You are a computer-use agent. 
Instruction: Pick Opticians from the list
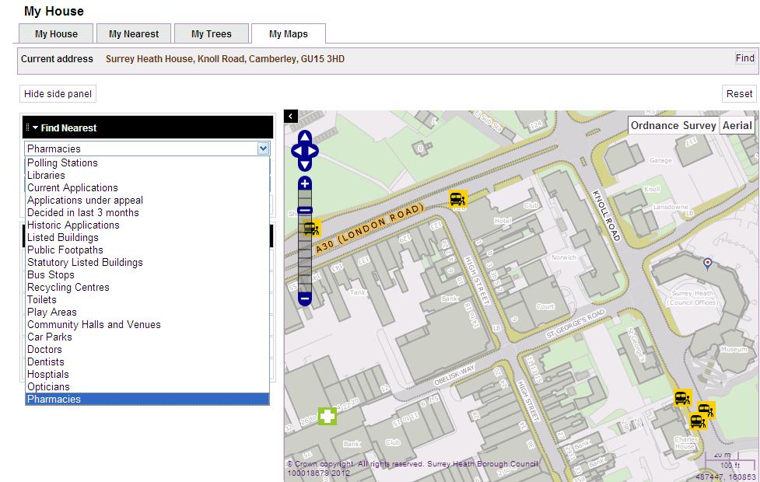pos(147,386)
